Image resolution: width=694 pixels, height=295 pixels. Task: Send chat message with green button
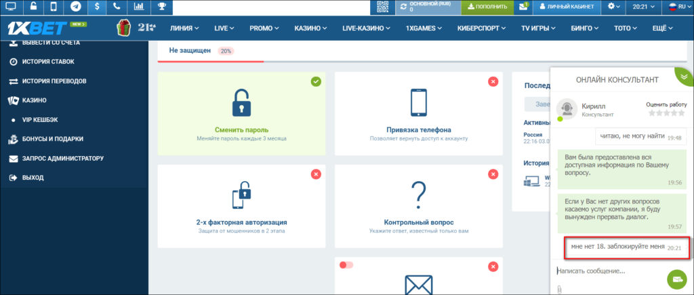(x=676, y=278)
